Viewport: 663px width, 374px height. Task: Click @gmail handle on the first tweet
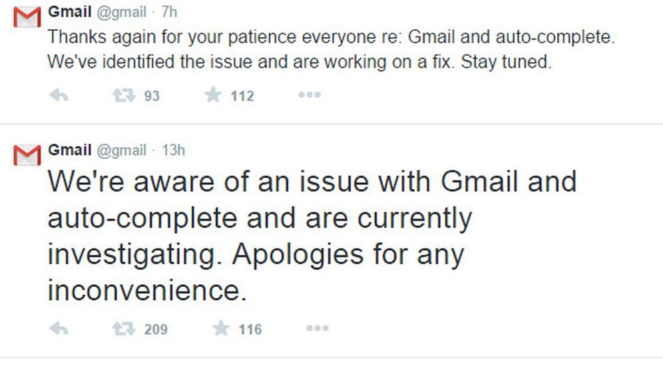click(121, 13)
